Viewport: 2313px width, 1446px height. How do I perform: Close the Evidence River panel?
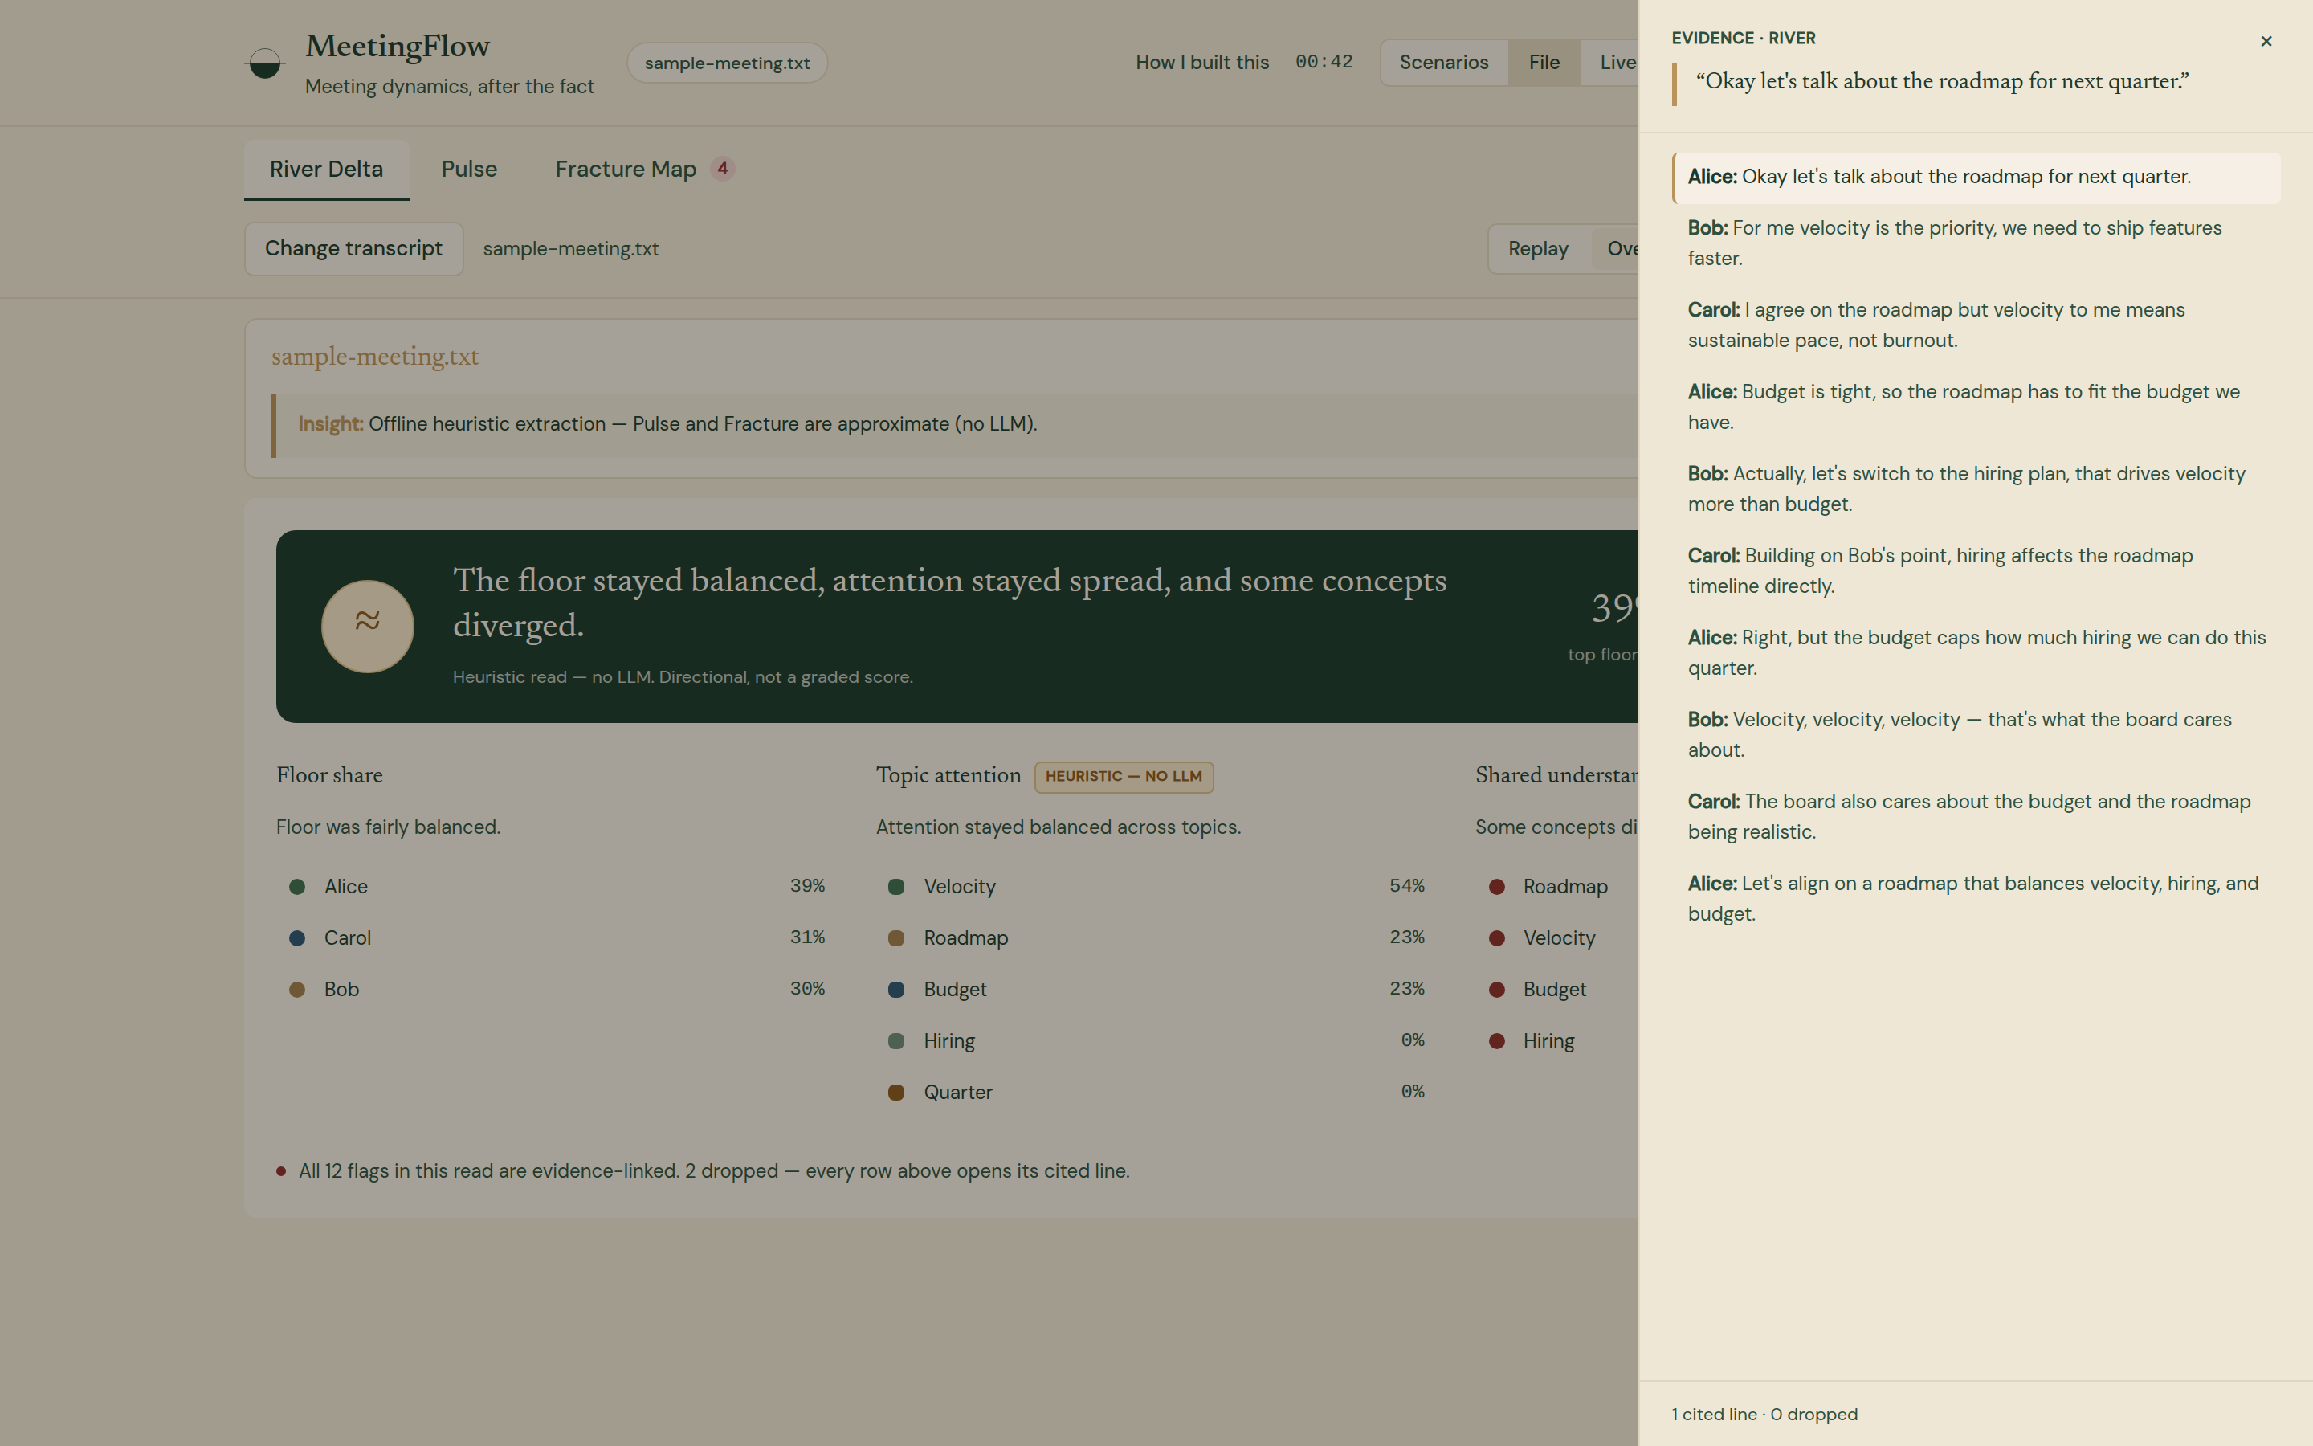(2265, 41)
